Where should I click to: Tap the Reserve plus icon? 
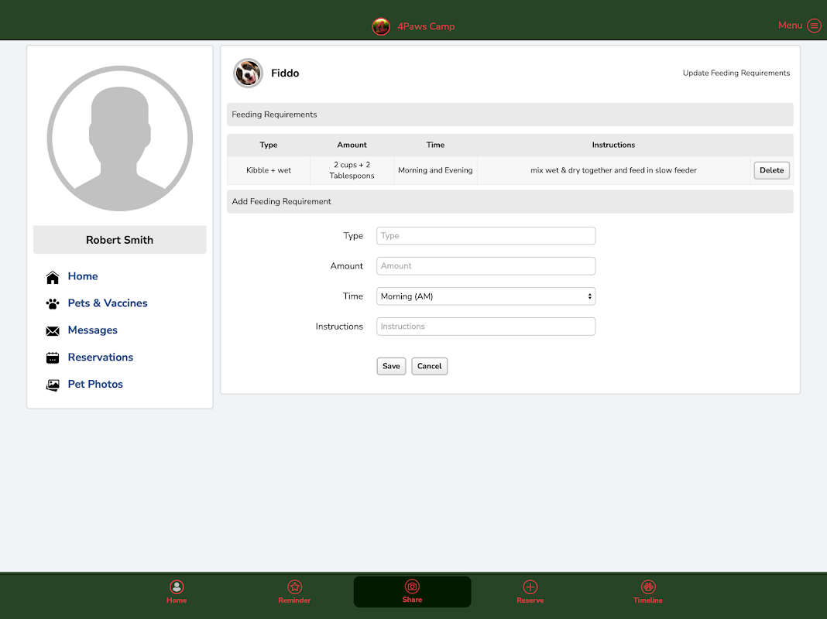pyautogui.click(x=530, y=587)
